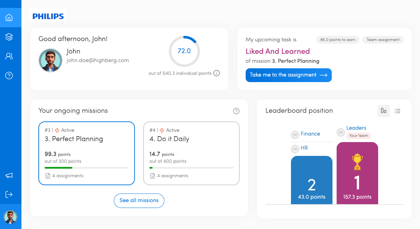
Task: Open the announcements megaphone icon
Action: 9,176
